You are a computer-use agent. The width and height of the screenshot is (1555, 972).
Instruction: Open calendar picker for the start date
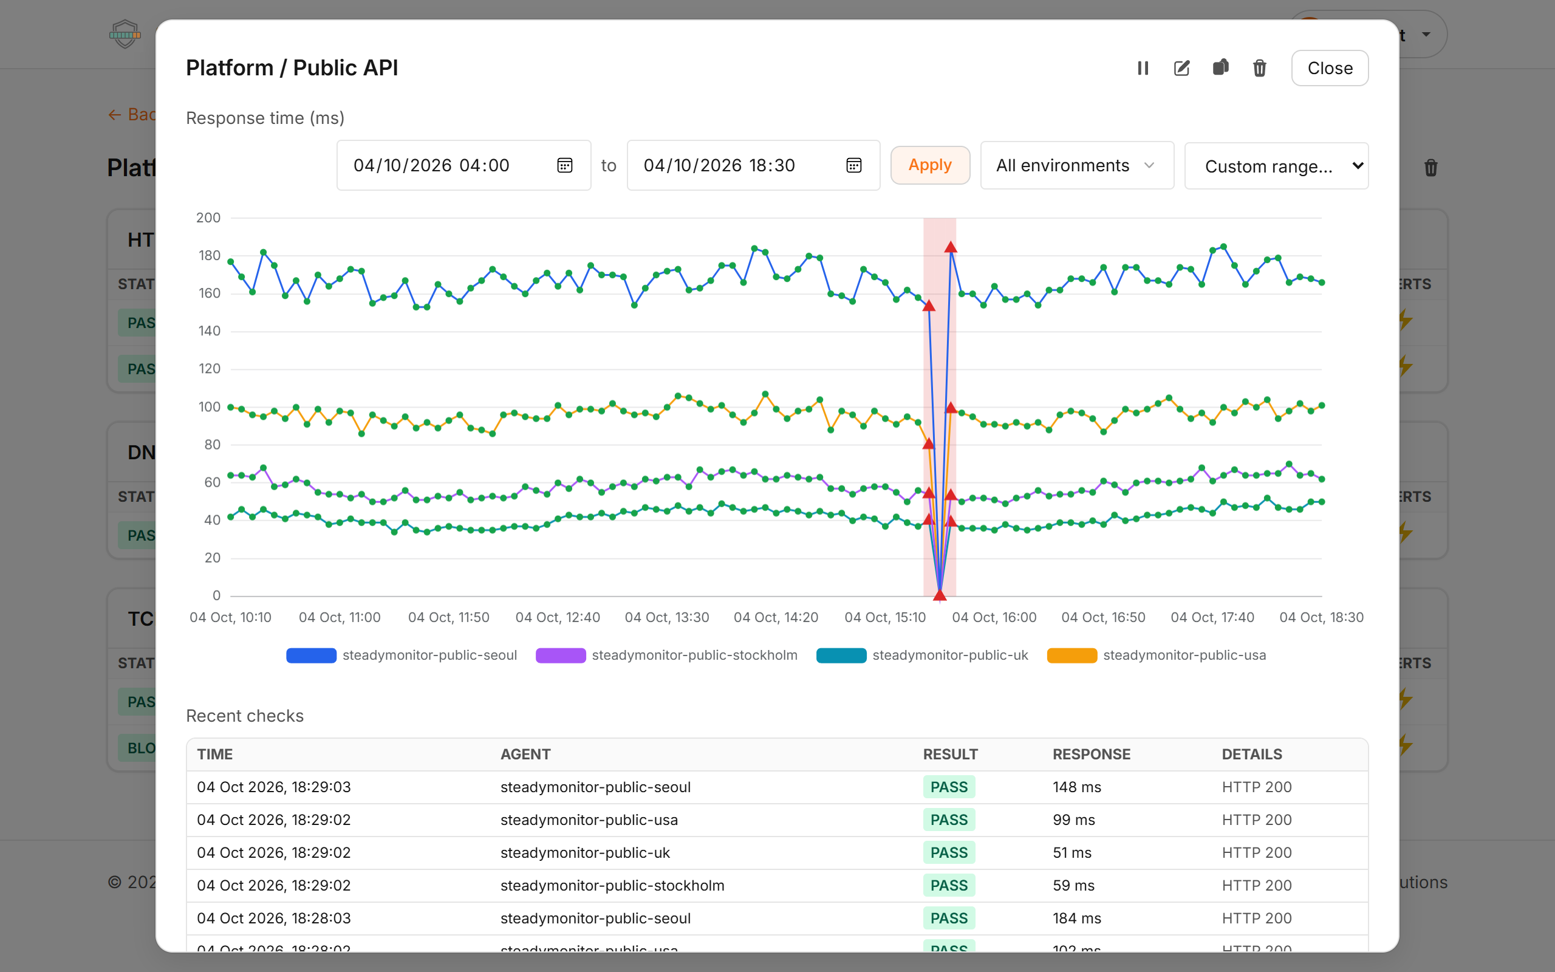pyautogui.click(x=564, y=165)
